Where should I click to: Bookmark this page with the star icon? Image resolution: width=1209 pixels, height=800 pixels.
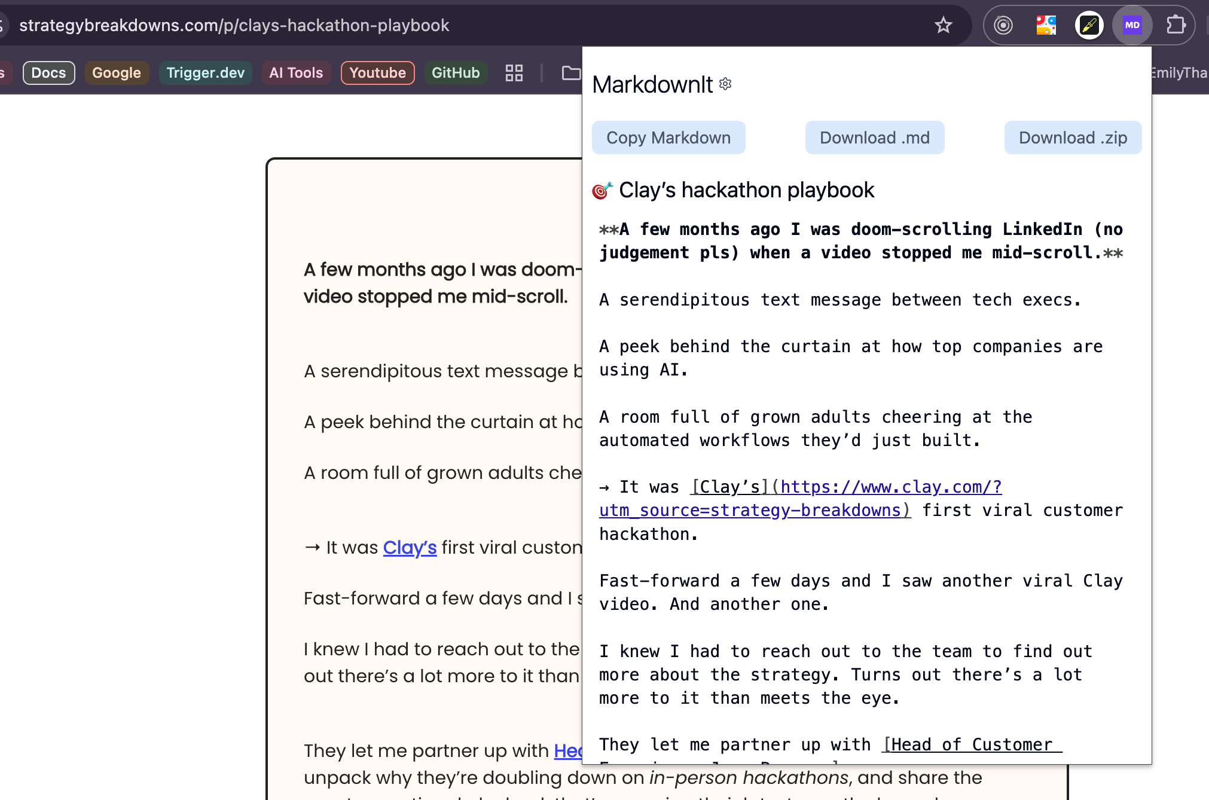(943, 25)
